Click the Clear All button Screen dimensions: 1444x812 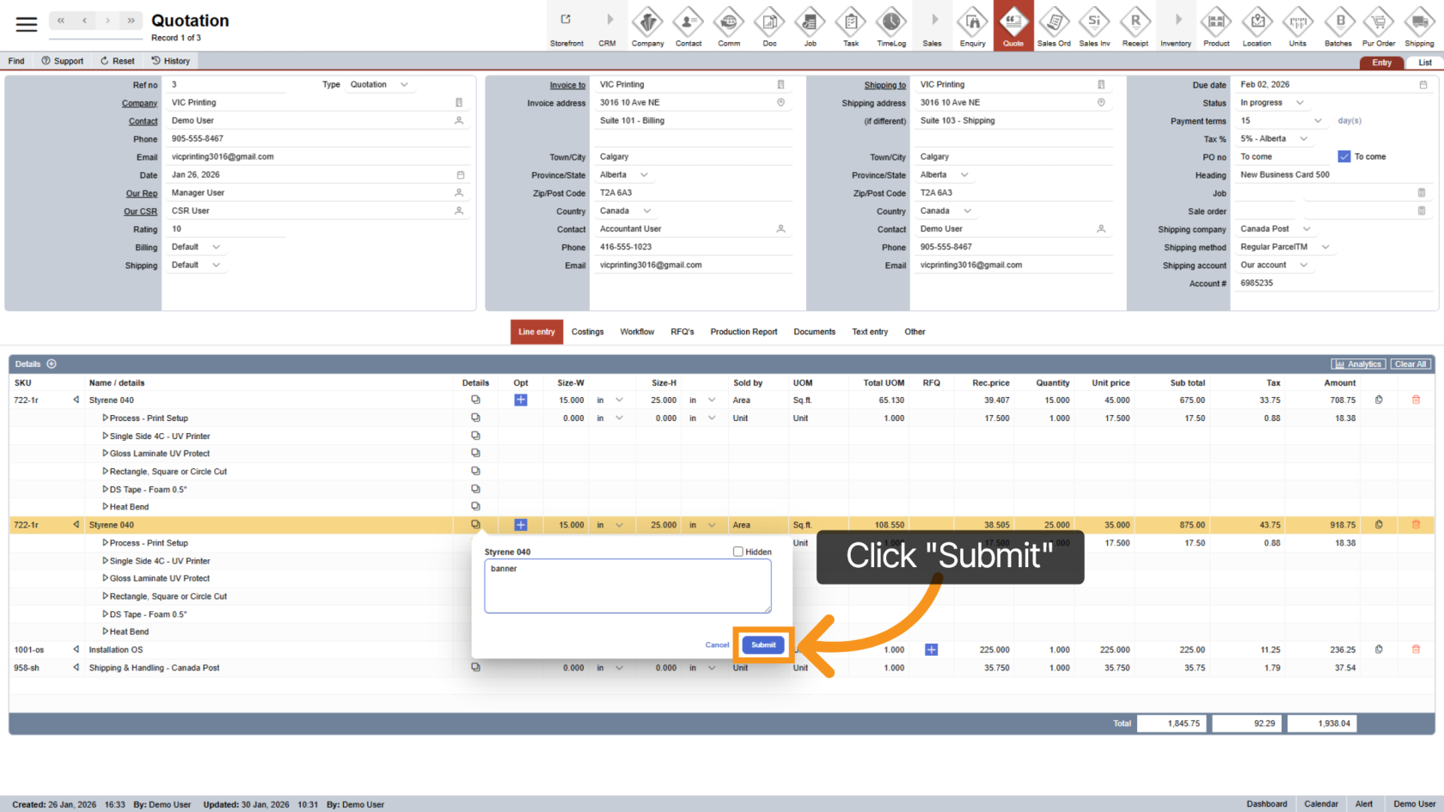[x=1410, y=364]
